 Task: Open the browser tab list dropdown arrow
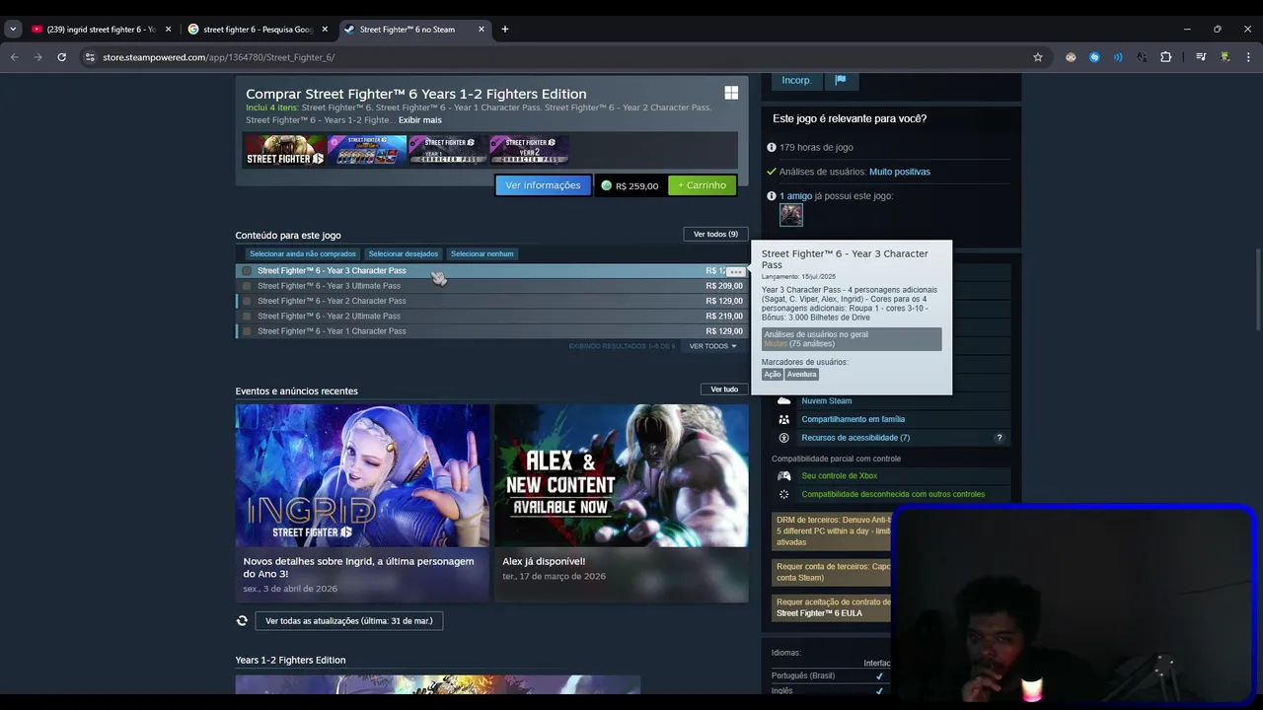point(13,30)
